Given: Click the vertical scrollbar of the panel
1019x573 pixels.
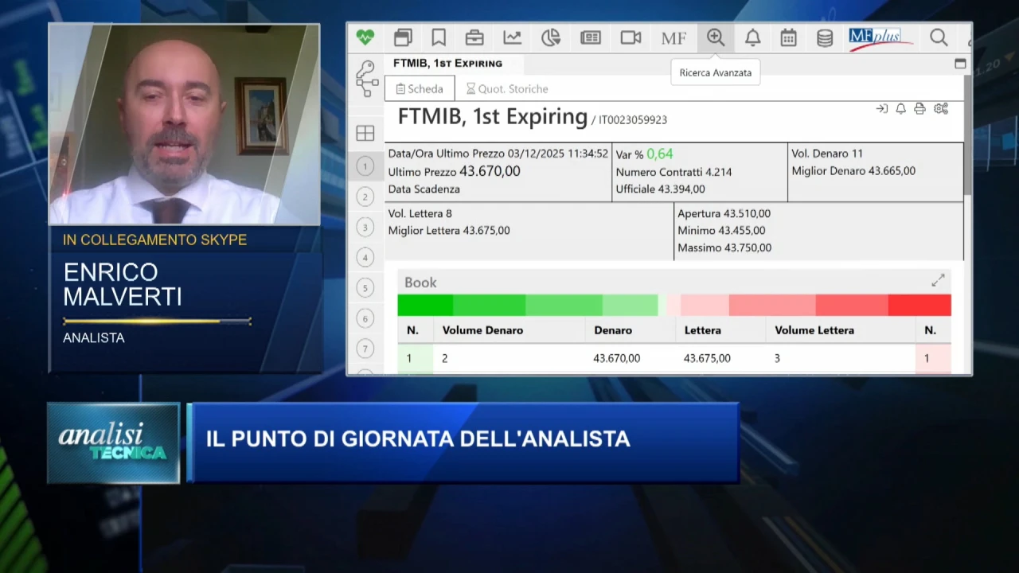Looking at the screenshot, I should [967, 135].
